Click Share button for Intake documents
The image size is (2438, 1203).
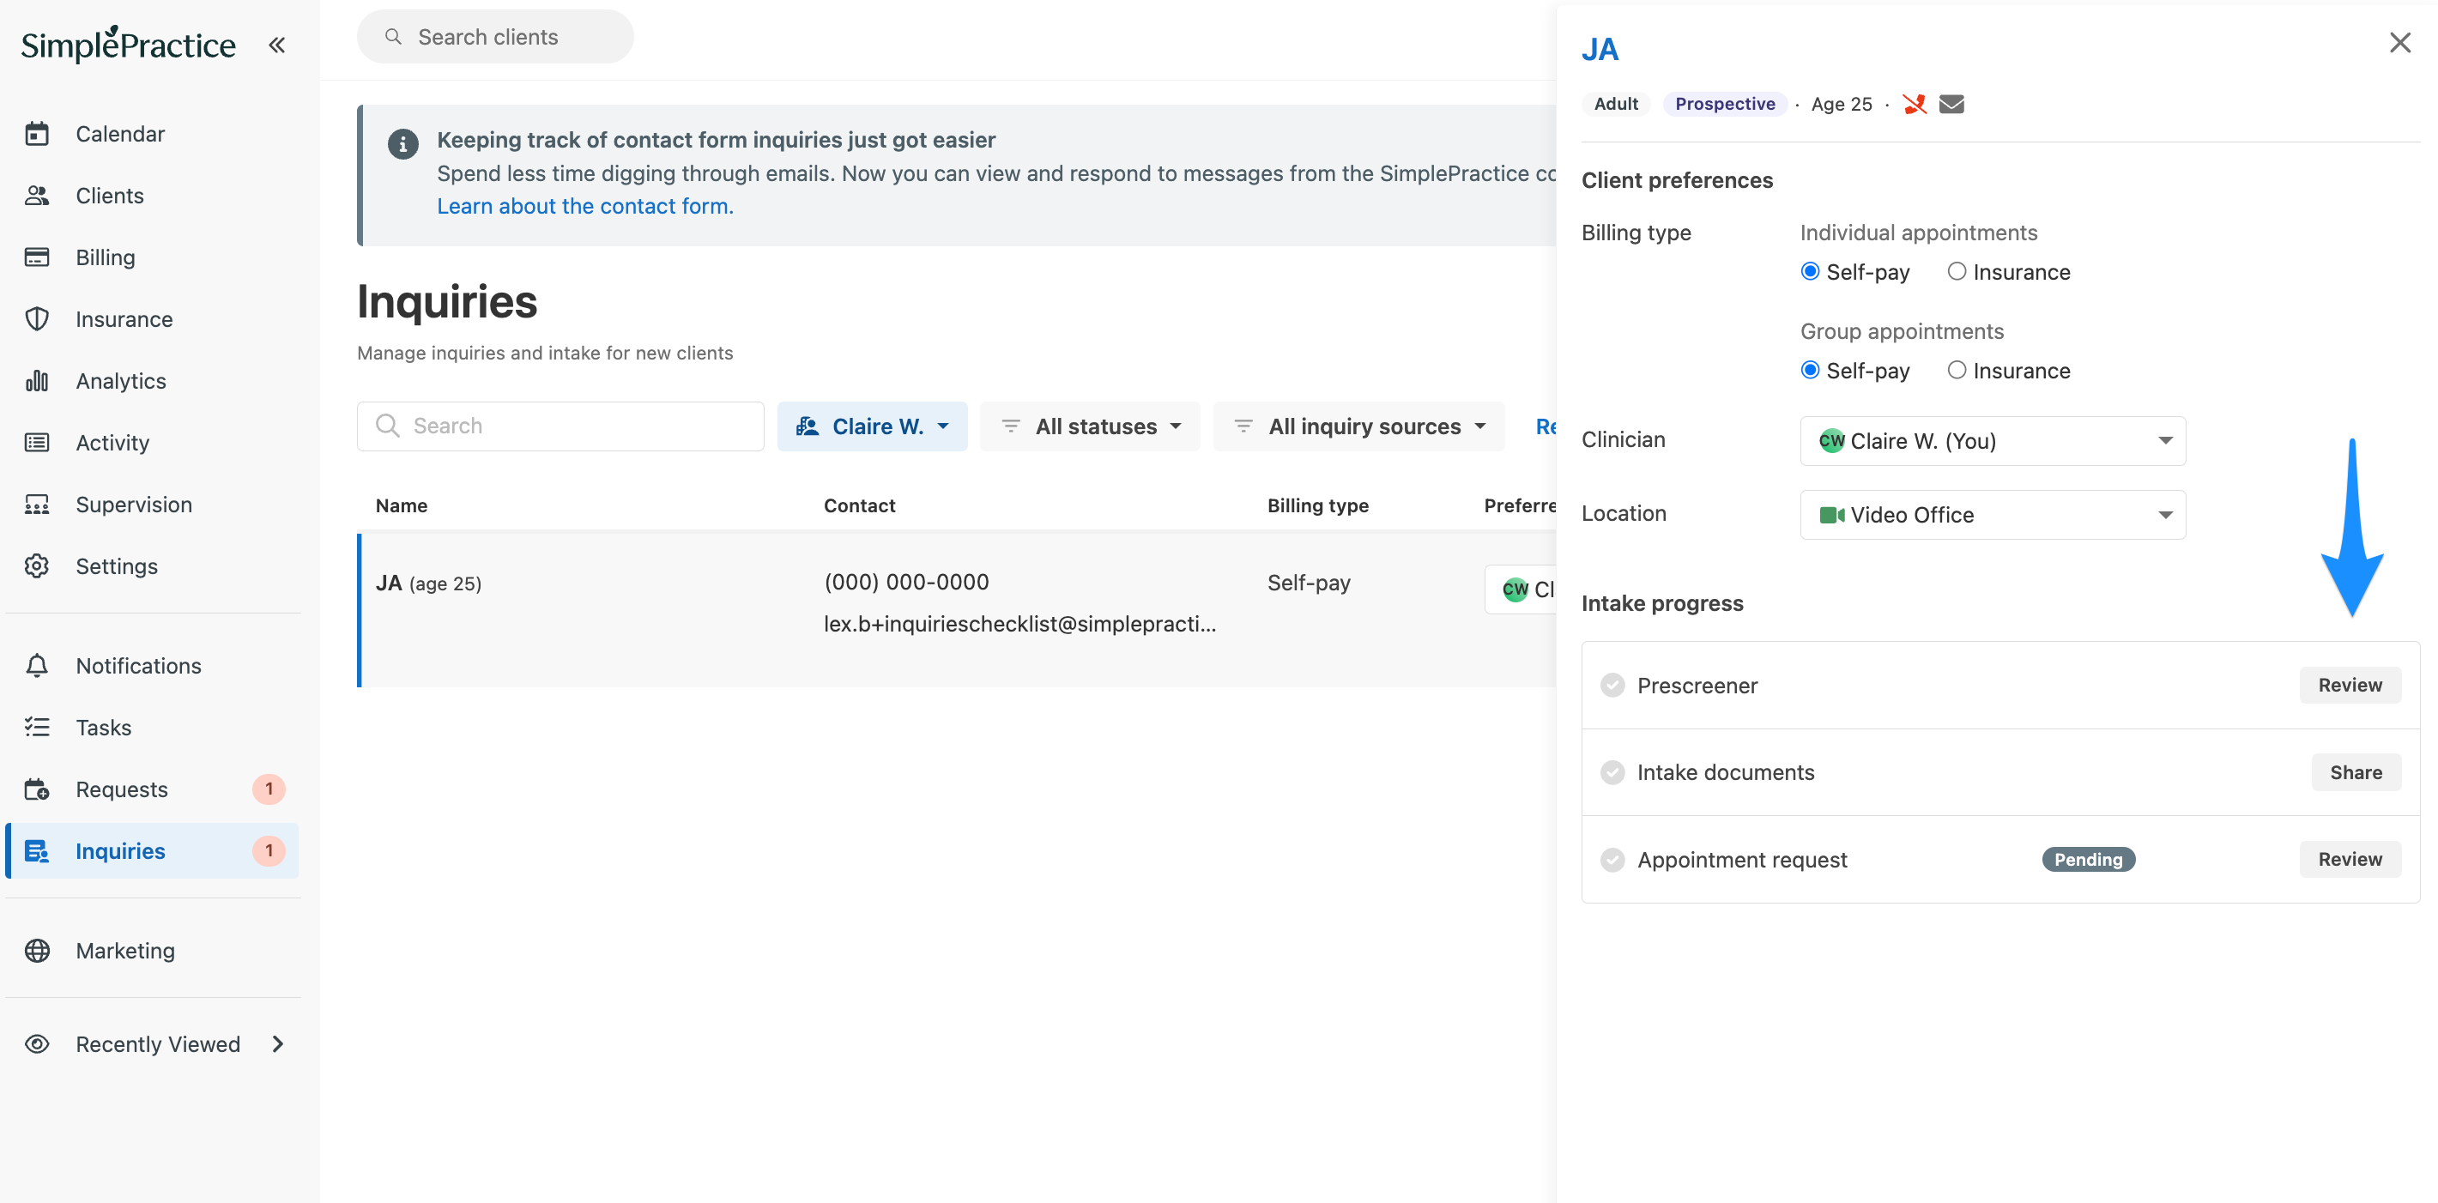pyautogui.click(x=2356, y=771)
